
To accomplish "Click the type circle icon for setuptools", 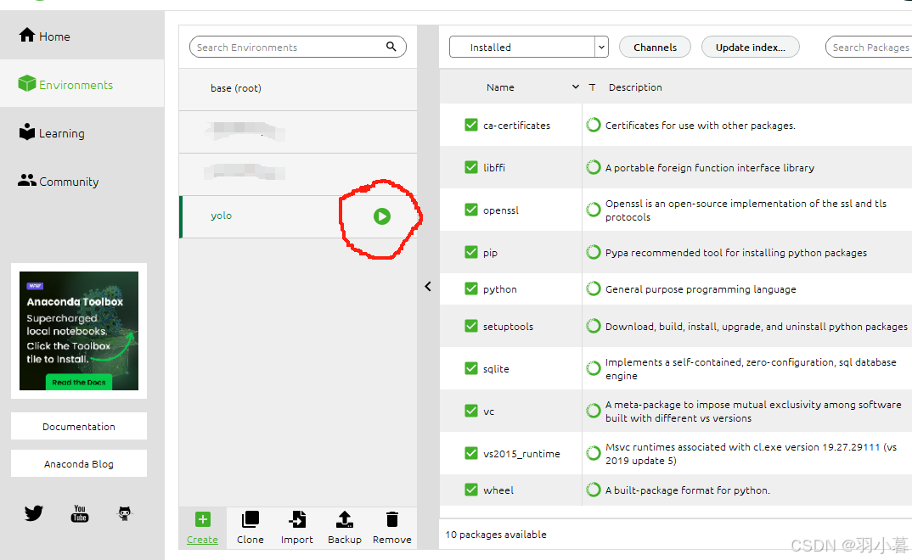I will (594, 326).
